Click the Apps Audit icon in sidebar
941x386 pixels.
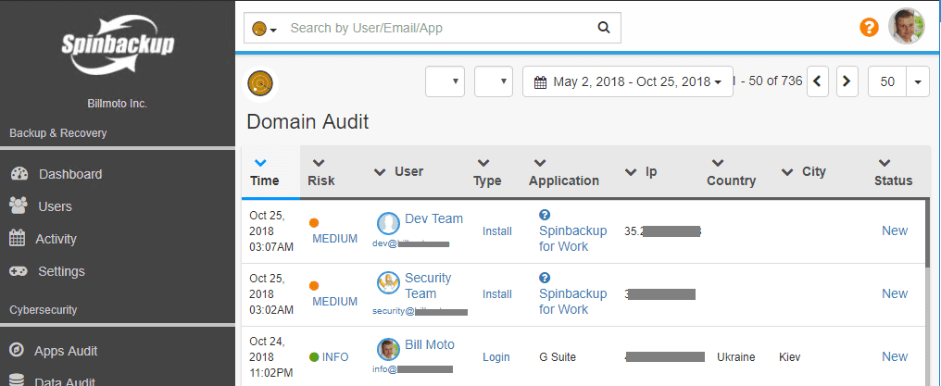(x=17, y=351)
